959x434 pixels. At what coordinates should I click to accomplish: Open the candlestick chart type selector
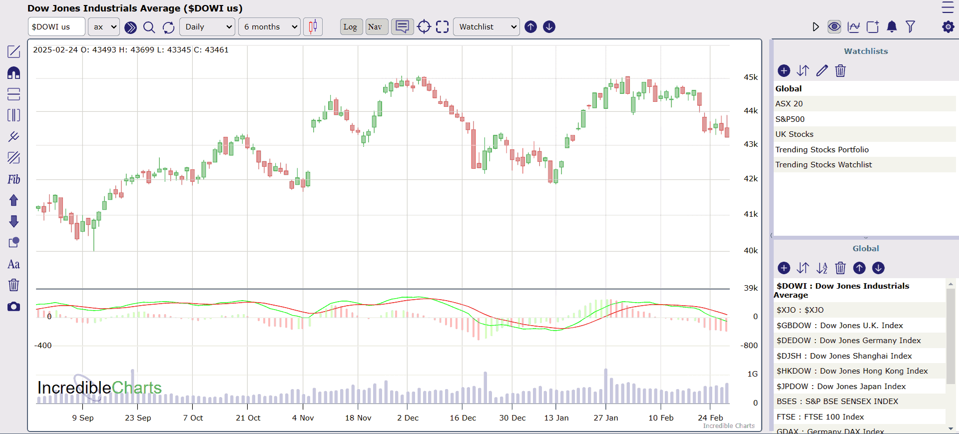click(x=313, y=26)
